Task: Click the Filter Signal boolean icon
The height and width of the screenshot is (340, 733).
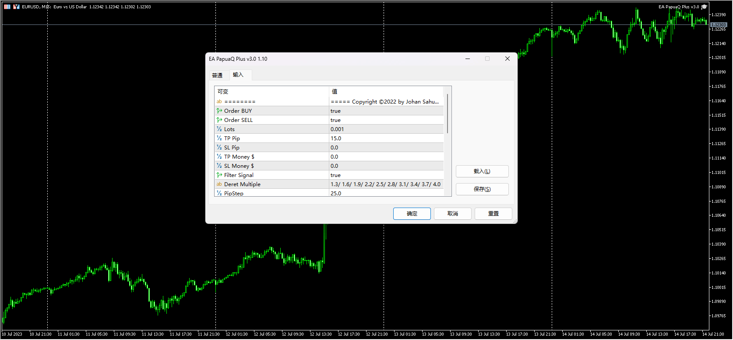Action: [219, 175]
